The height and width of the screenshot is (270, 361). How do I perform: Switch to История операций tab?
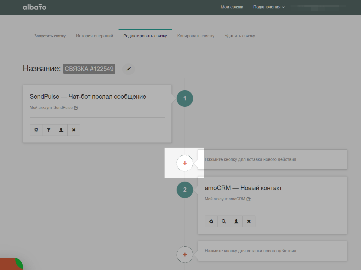click(94, 36)
